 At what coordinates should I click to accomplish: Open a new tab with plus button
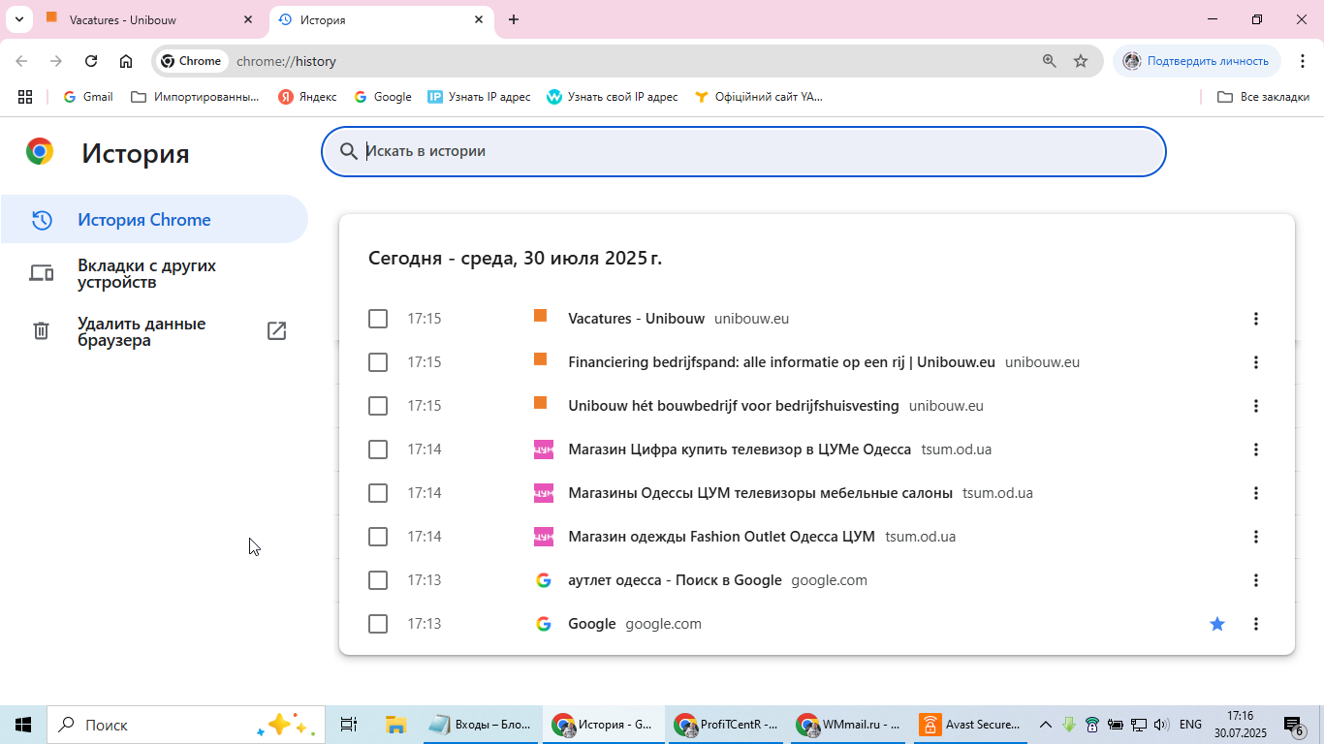pos(514,19)
